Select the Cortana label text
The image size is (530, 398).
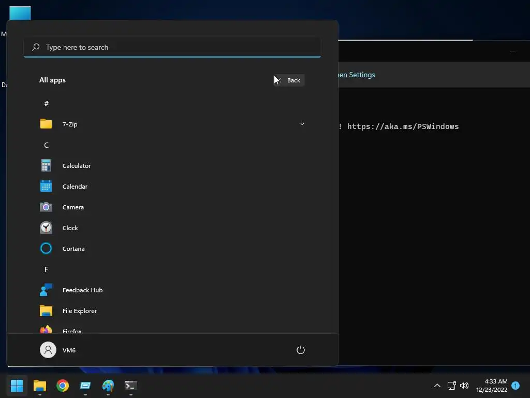[73, 249]
